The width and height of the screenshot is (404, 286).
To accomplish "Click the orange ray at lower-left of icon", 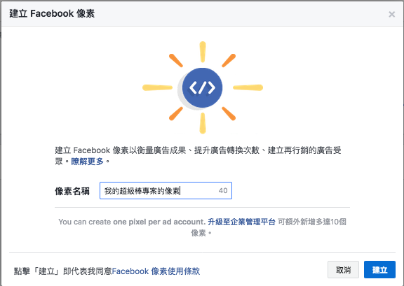I will (176, 113).
